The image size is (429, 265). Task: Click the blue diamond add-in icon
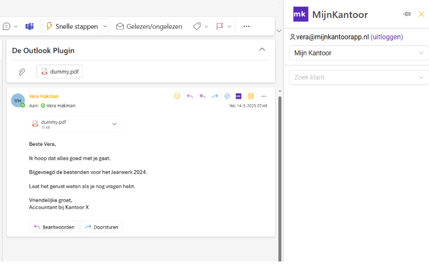pos(227,96)
